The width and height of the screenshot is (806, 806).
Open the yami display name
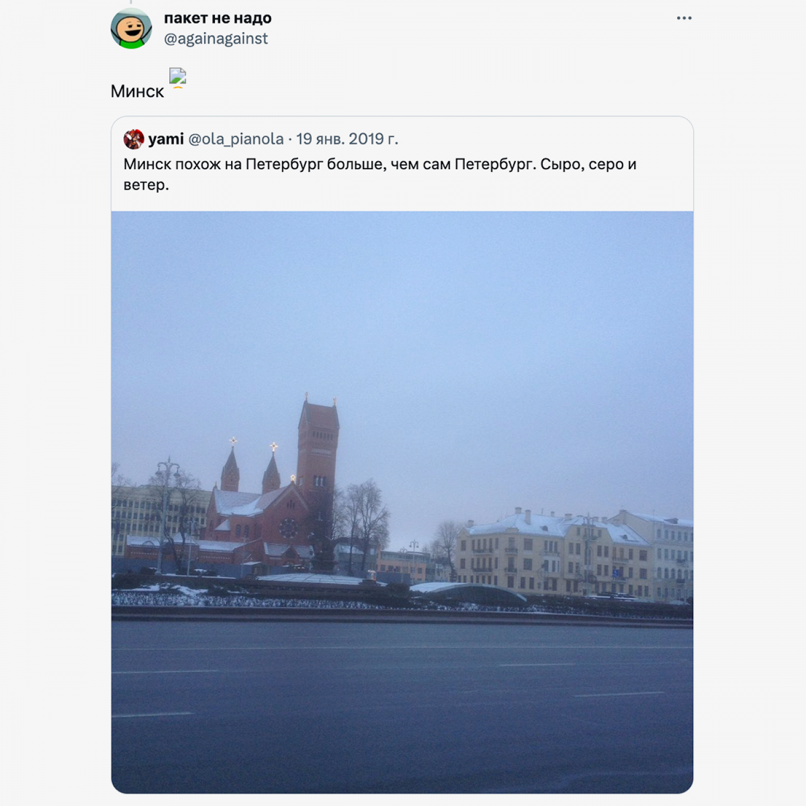click(166, 139)
